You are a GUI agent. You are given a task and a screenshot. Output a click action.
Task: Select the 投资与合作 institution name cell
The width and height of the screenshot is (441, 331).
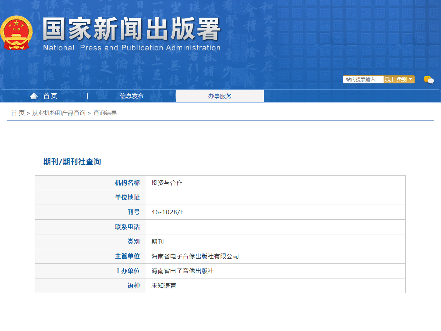(x=167, y=183)
